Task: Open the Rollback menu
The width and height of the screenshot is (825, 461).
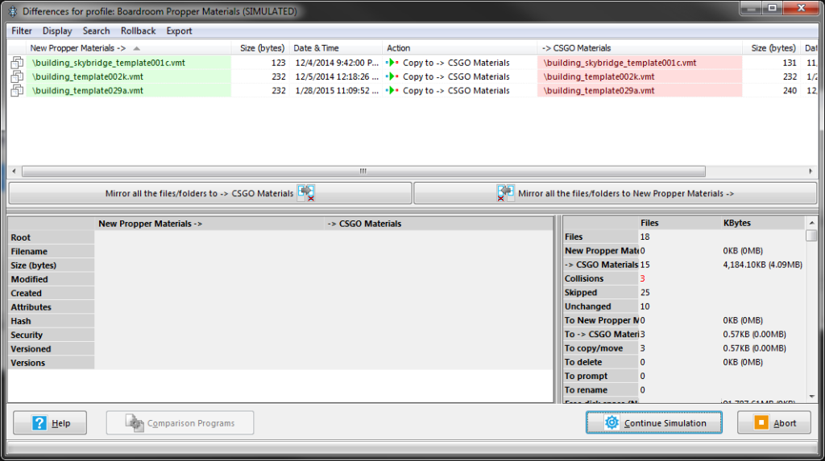Action: coord(138,31)
